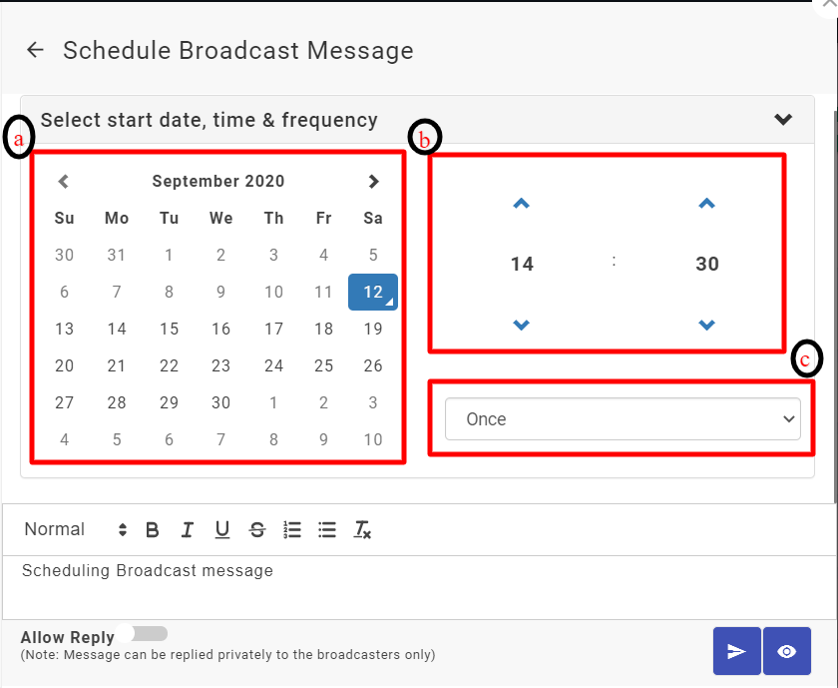The image size is (838, 688).
Task: Select September 19 in calendar
Action: (x=373, y=329)
